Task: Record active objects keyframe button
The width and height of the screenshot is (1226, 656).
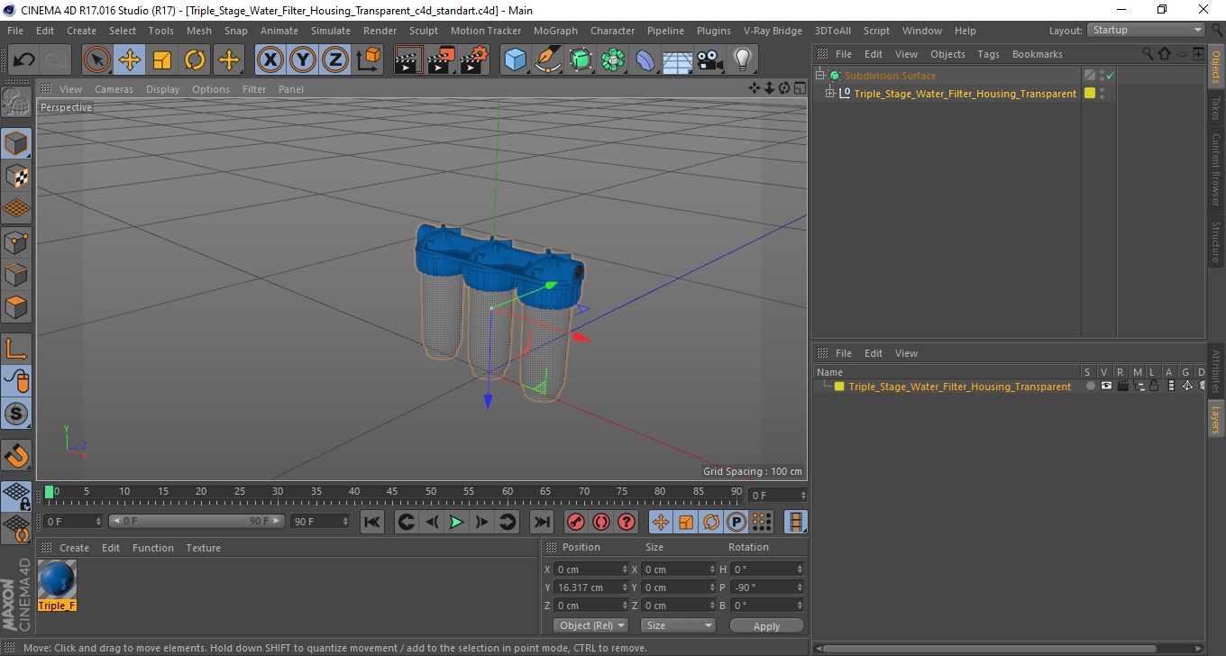Action: click(x=575, y=522)
